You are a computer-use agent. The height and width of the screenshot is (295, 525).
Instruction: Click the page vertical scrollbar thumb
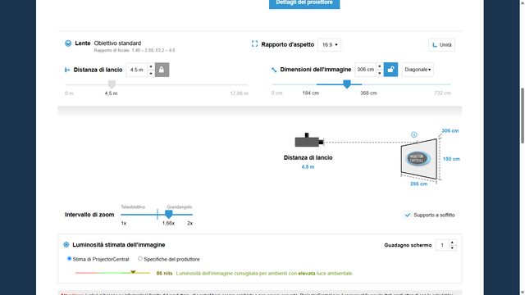(x=522, y=116)
